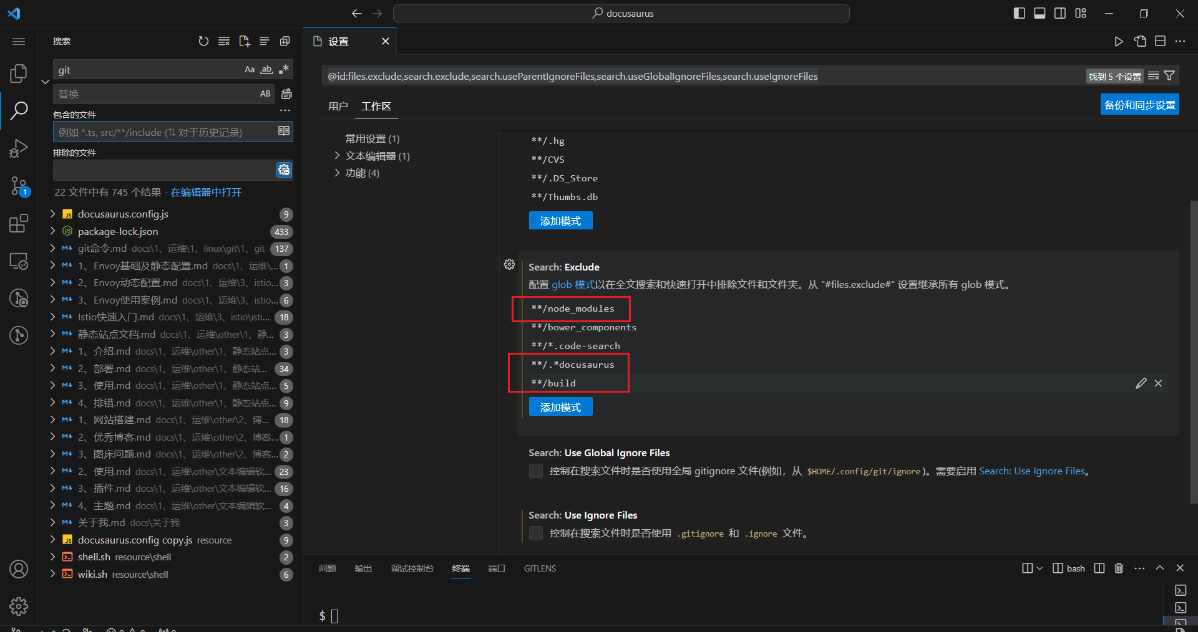This screenshot has width=1198, height=632.
Task: Open the 调试控制台 panel tab
Action: [412, 568]
